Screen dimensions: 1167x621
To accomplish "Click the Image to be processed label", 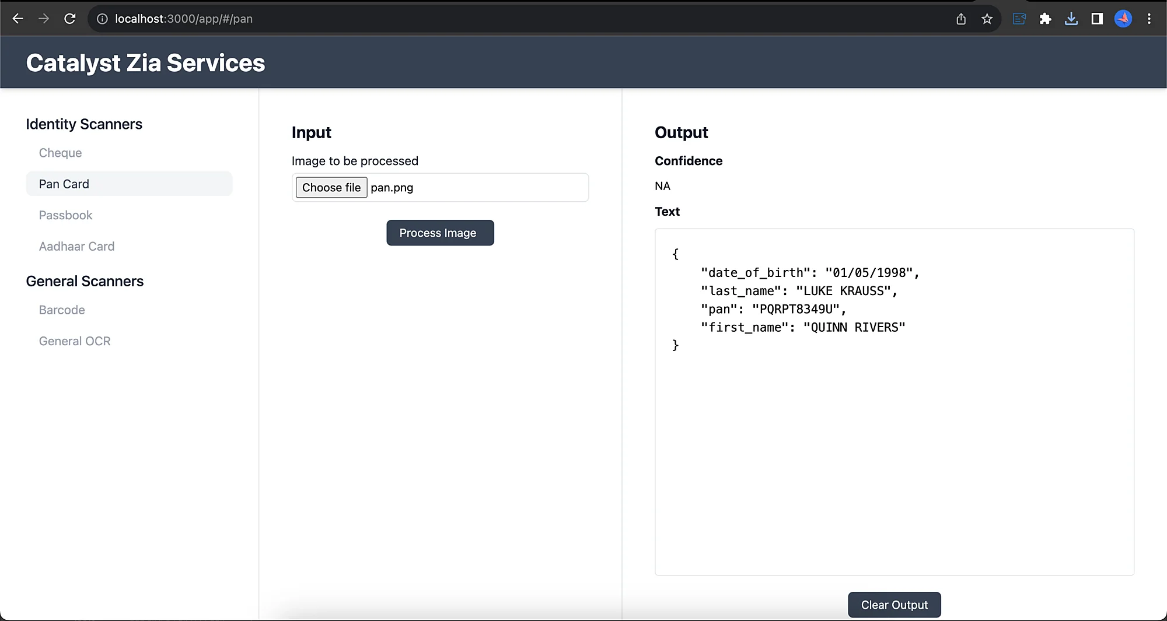I will 355,161.
